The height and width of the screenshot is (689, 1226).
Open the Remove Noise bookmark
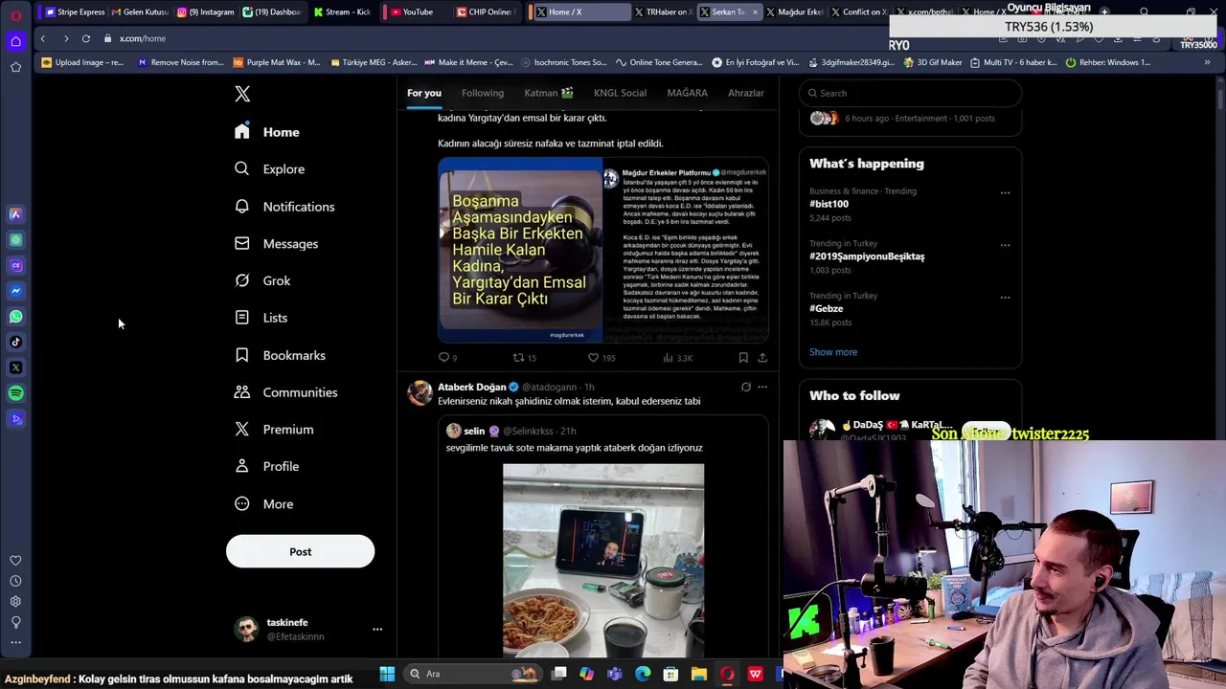tap(181, 62)
